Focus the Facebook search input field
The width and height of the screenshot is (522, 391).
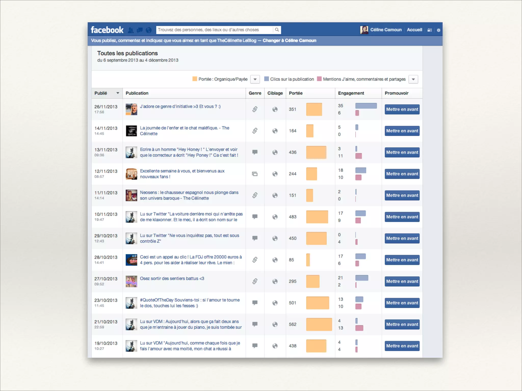click(214, 30)
